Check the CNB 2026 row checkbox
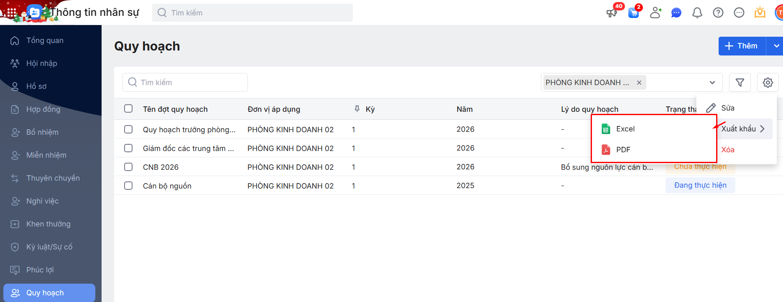 pos(128,167)
